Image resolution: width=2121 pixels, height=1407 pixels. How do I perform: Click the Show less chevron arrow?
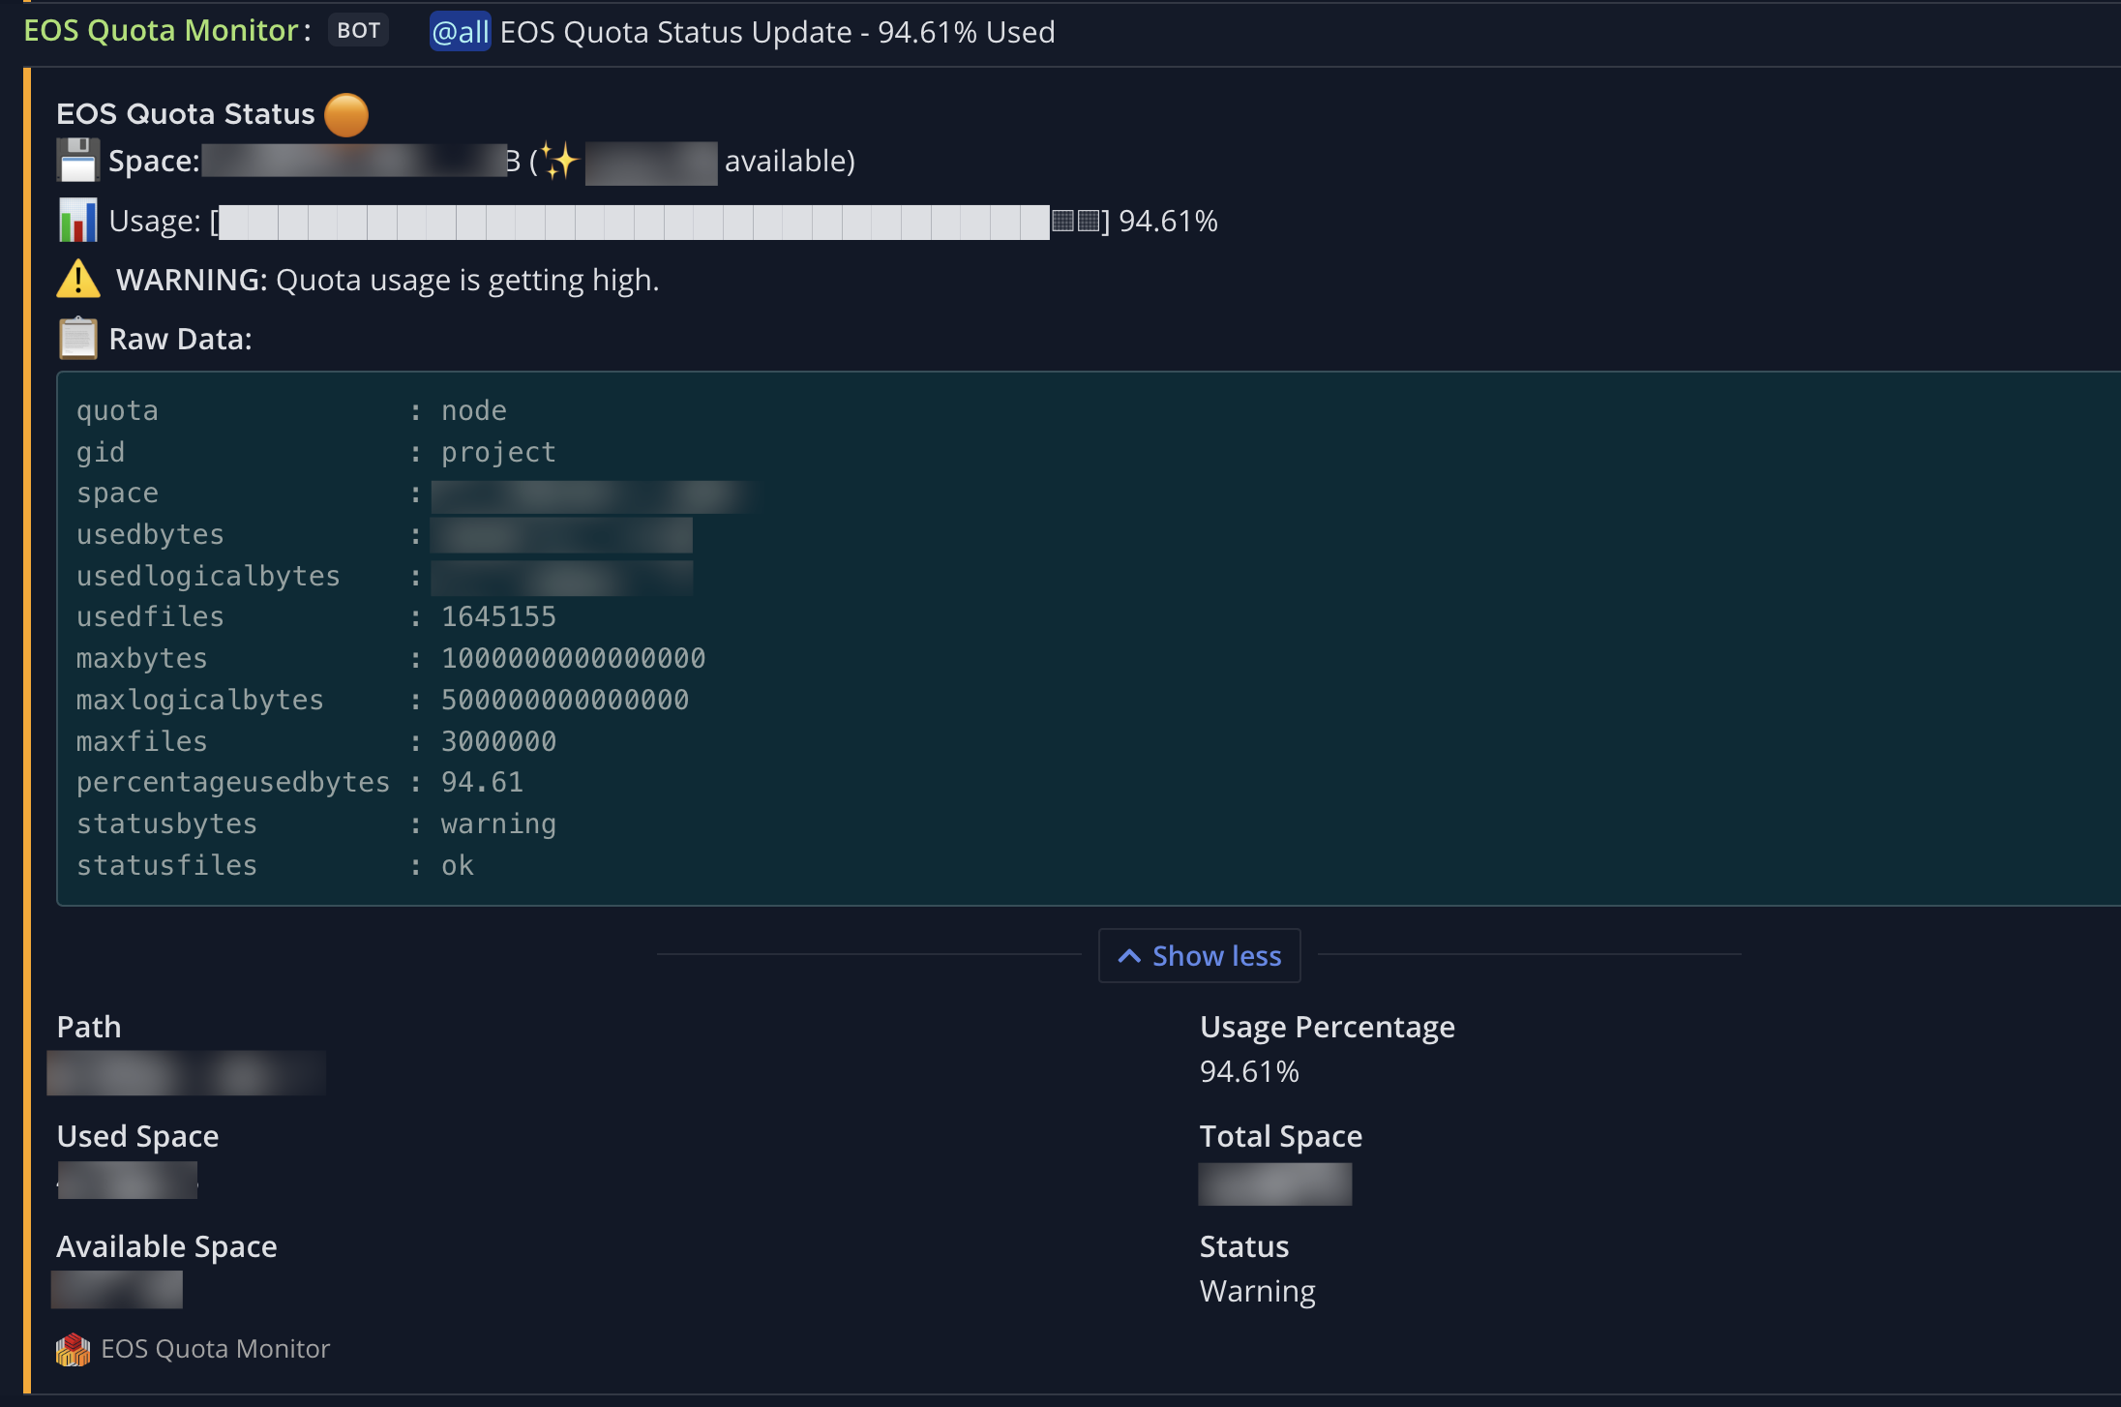coord(1128,956)
